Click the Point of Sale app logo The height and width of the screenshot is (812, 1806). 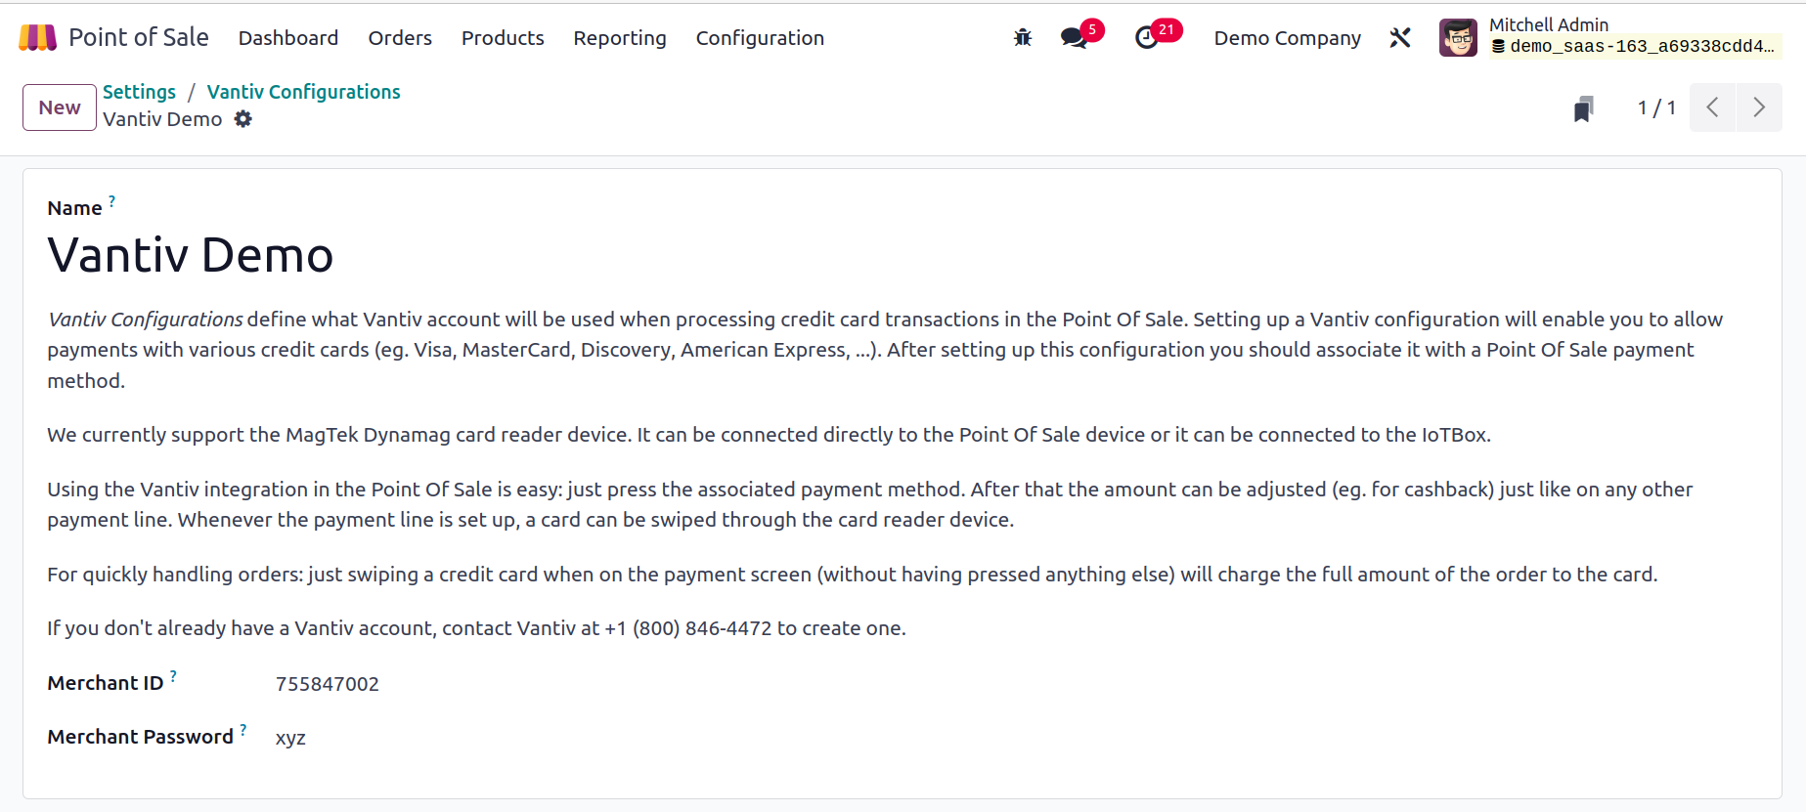[37, 37]
